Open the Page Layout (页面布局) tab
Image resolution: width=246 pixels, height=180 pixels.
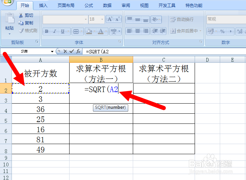(66, 6)
